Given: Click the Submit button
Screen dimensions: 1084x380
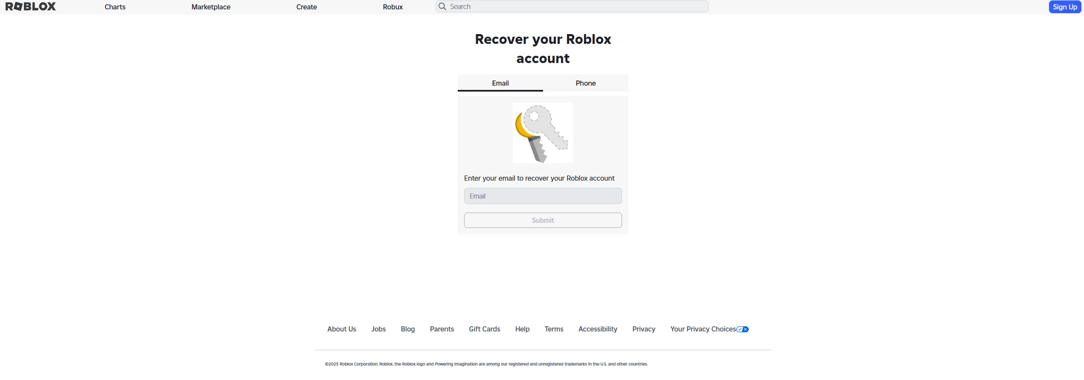Looking at the screenshot, I should click(x=543, y=220).
